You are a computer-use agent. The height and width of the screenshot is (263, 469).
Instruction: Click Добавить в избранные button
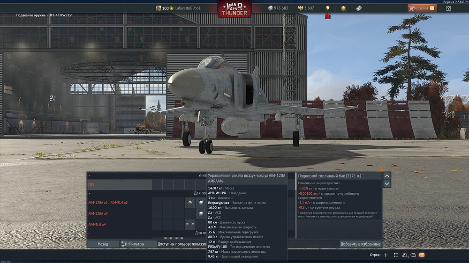pos(360,244)
